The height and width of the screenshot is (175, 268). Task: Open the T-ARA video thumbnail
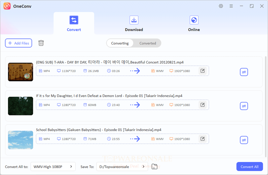click(20, 72)
